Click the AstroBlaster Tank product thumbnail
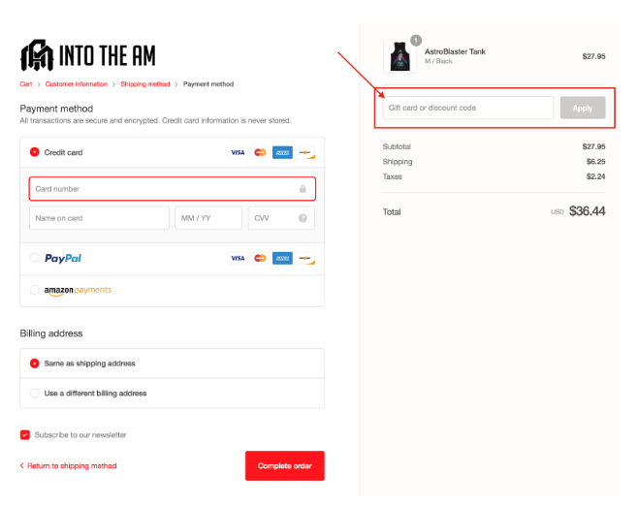The width and height of the screenshot is (639, 507). coord(400,56)
